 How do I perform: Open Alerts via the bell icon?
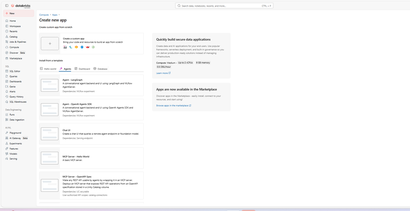7,92
